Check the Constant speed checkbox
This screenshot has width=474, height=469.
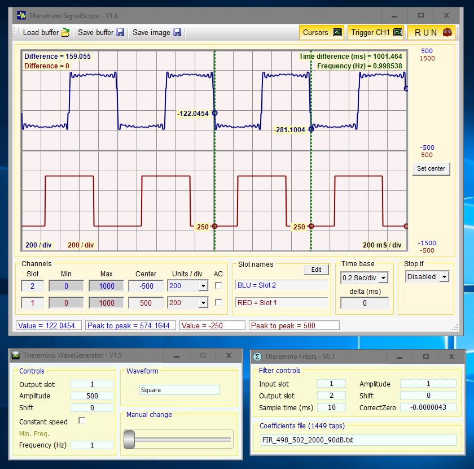click(x=82, y=421)
